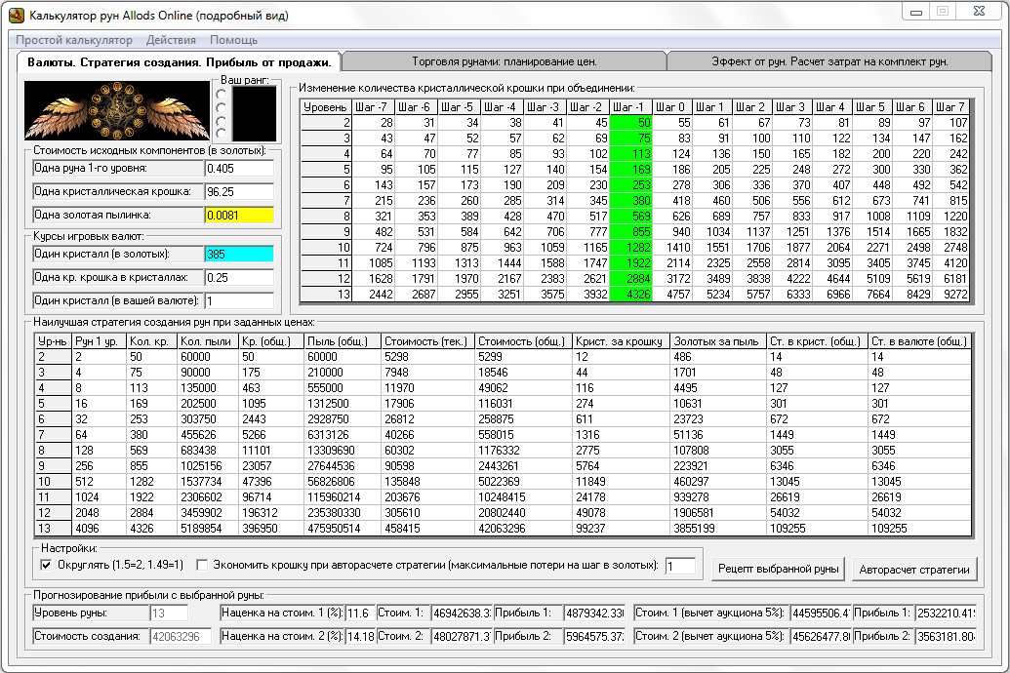1010x673 pixels.
Task: Click the 'Одна руна 1-го уровня' input field
Action: point(239,169)
